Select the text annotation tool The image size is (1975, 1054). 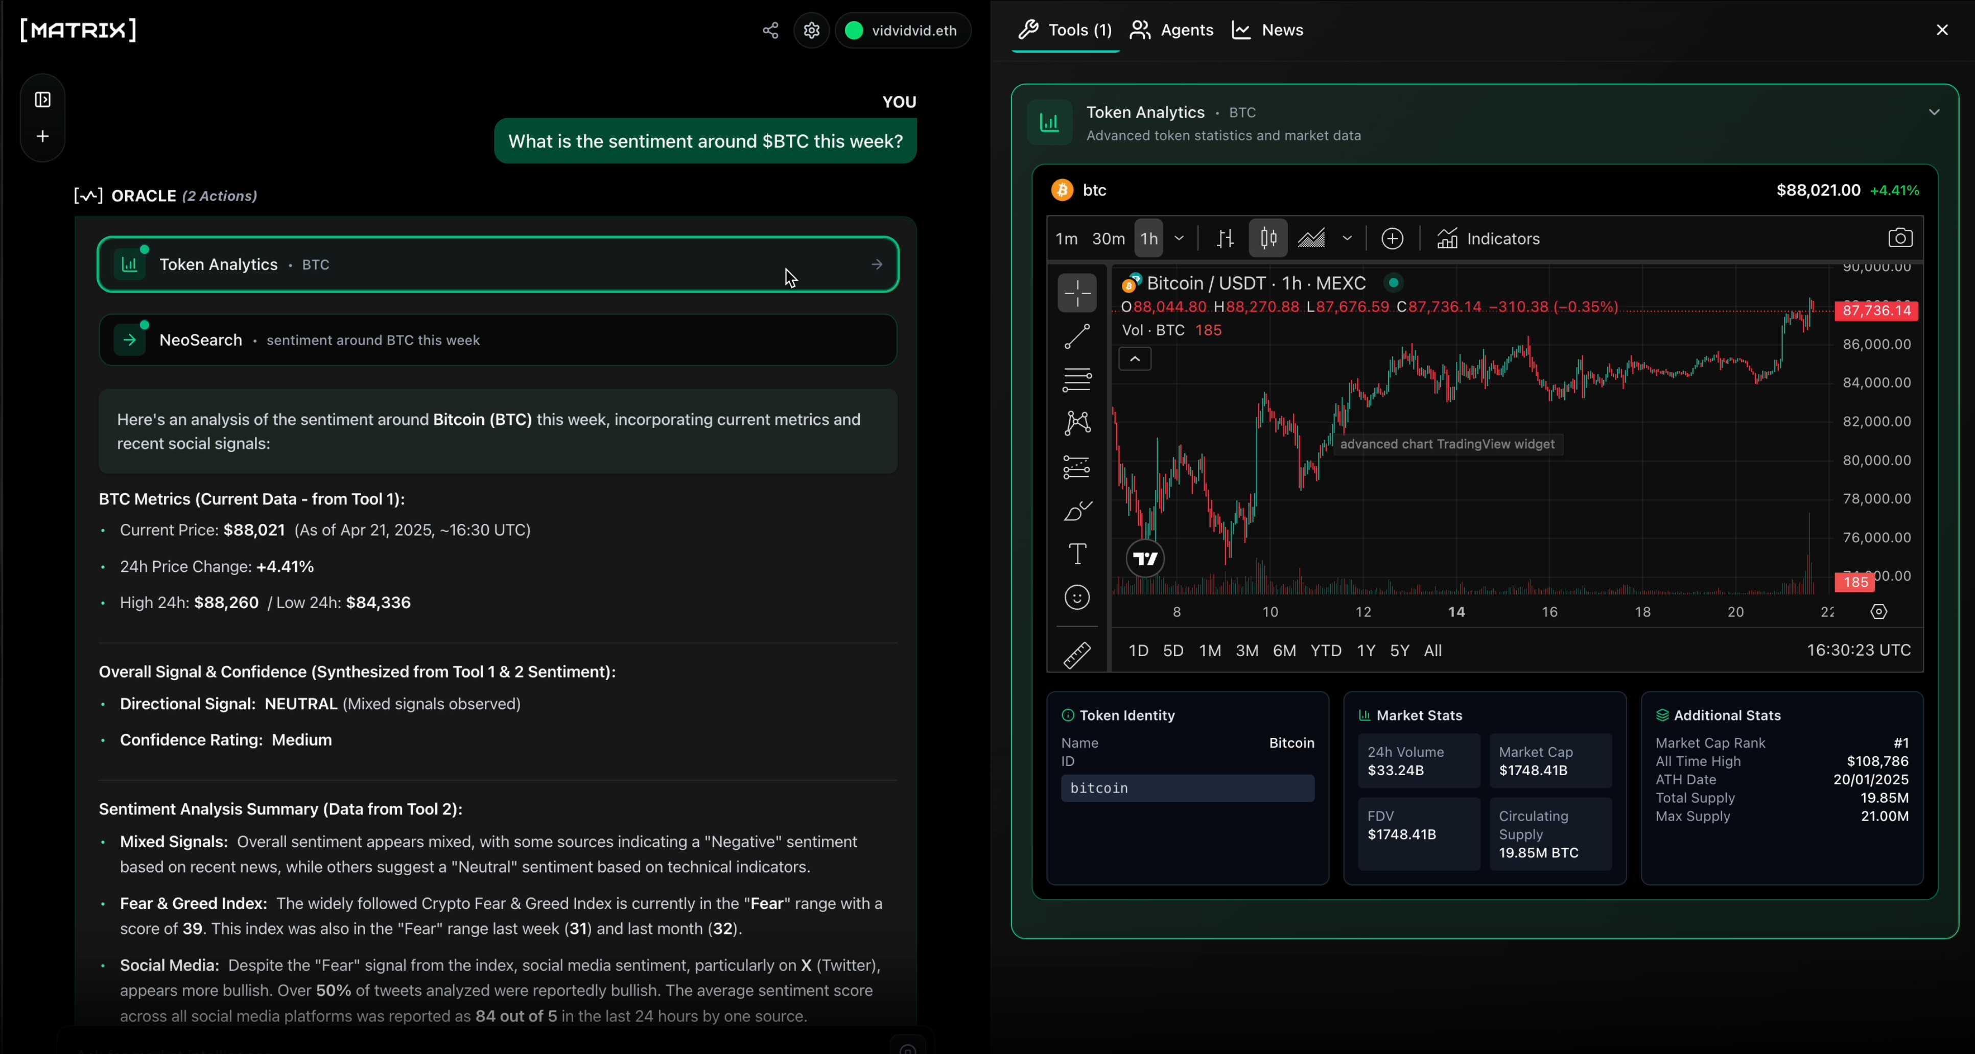click(1077, 554)
